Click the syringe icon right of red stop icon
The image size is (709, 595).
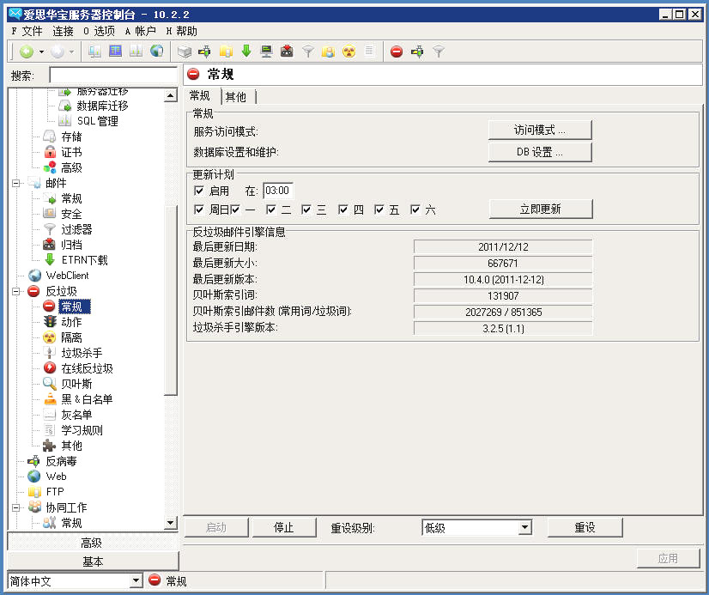[x=417, y=52]
